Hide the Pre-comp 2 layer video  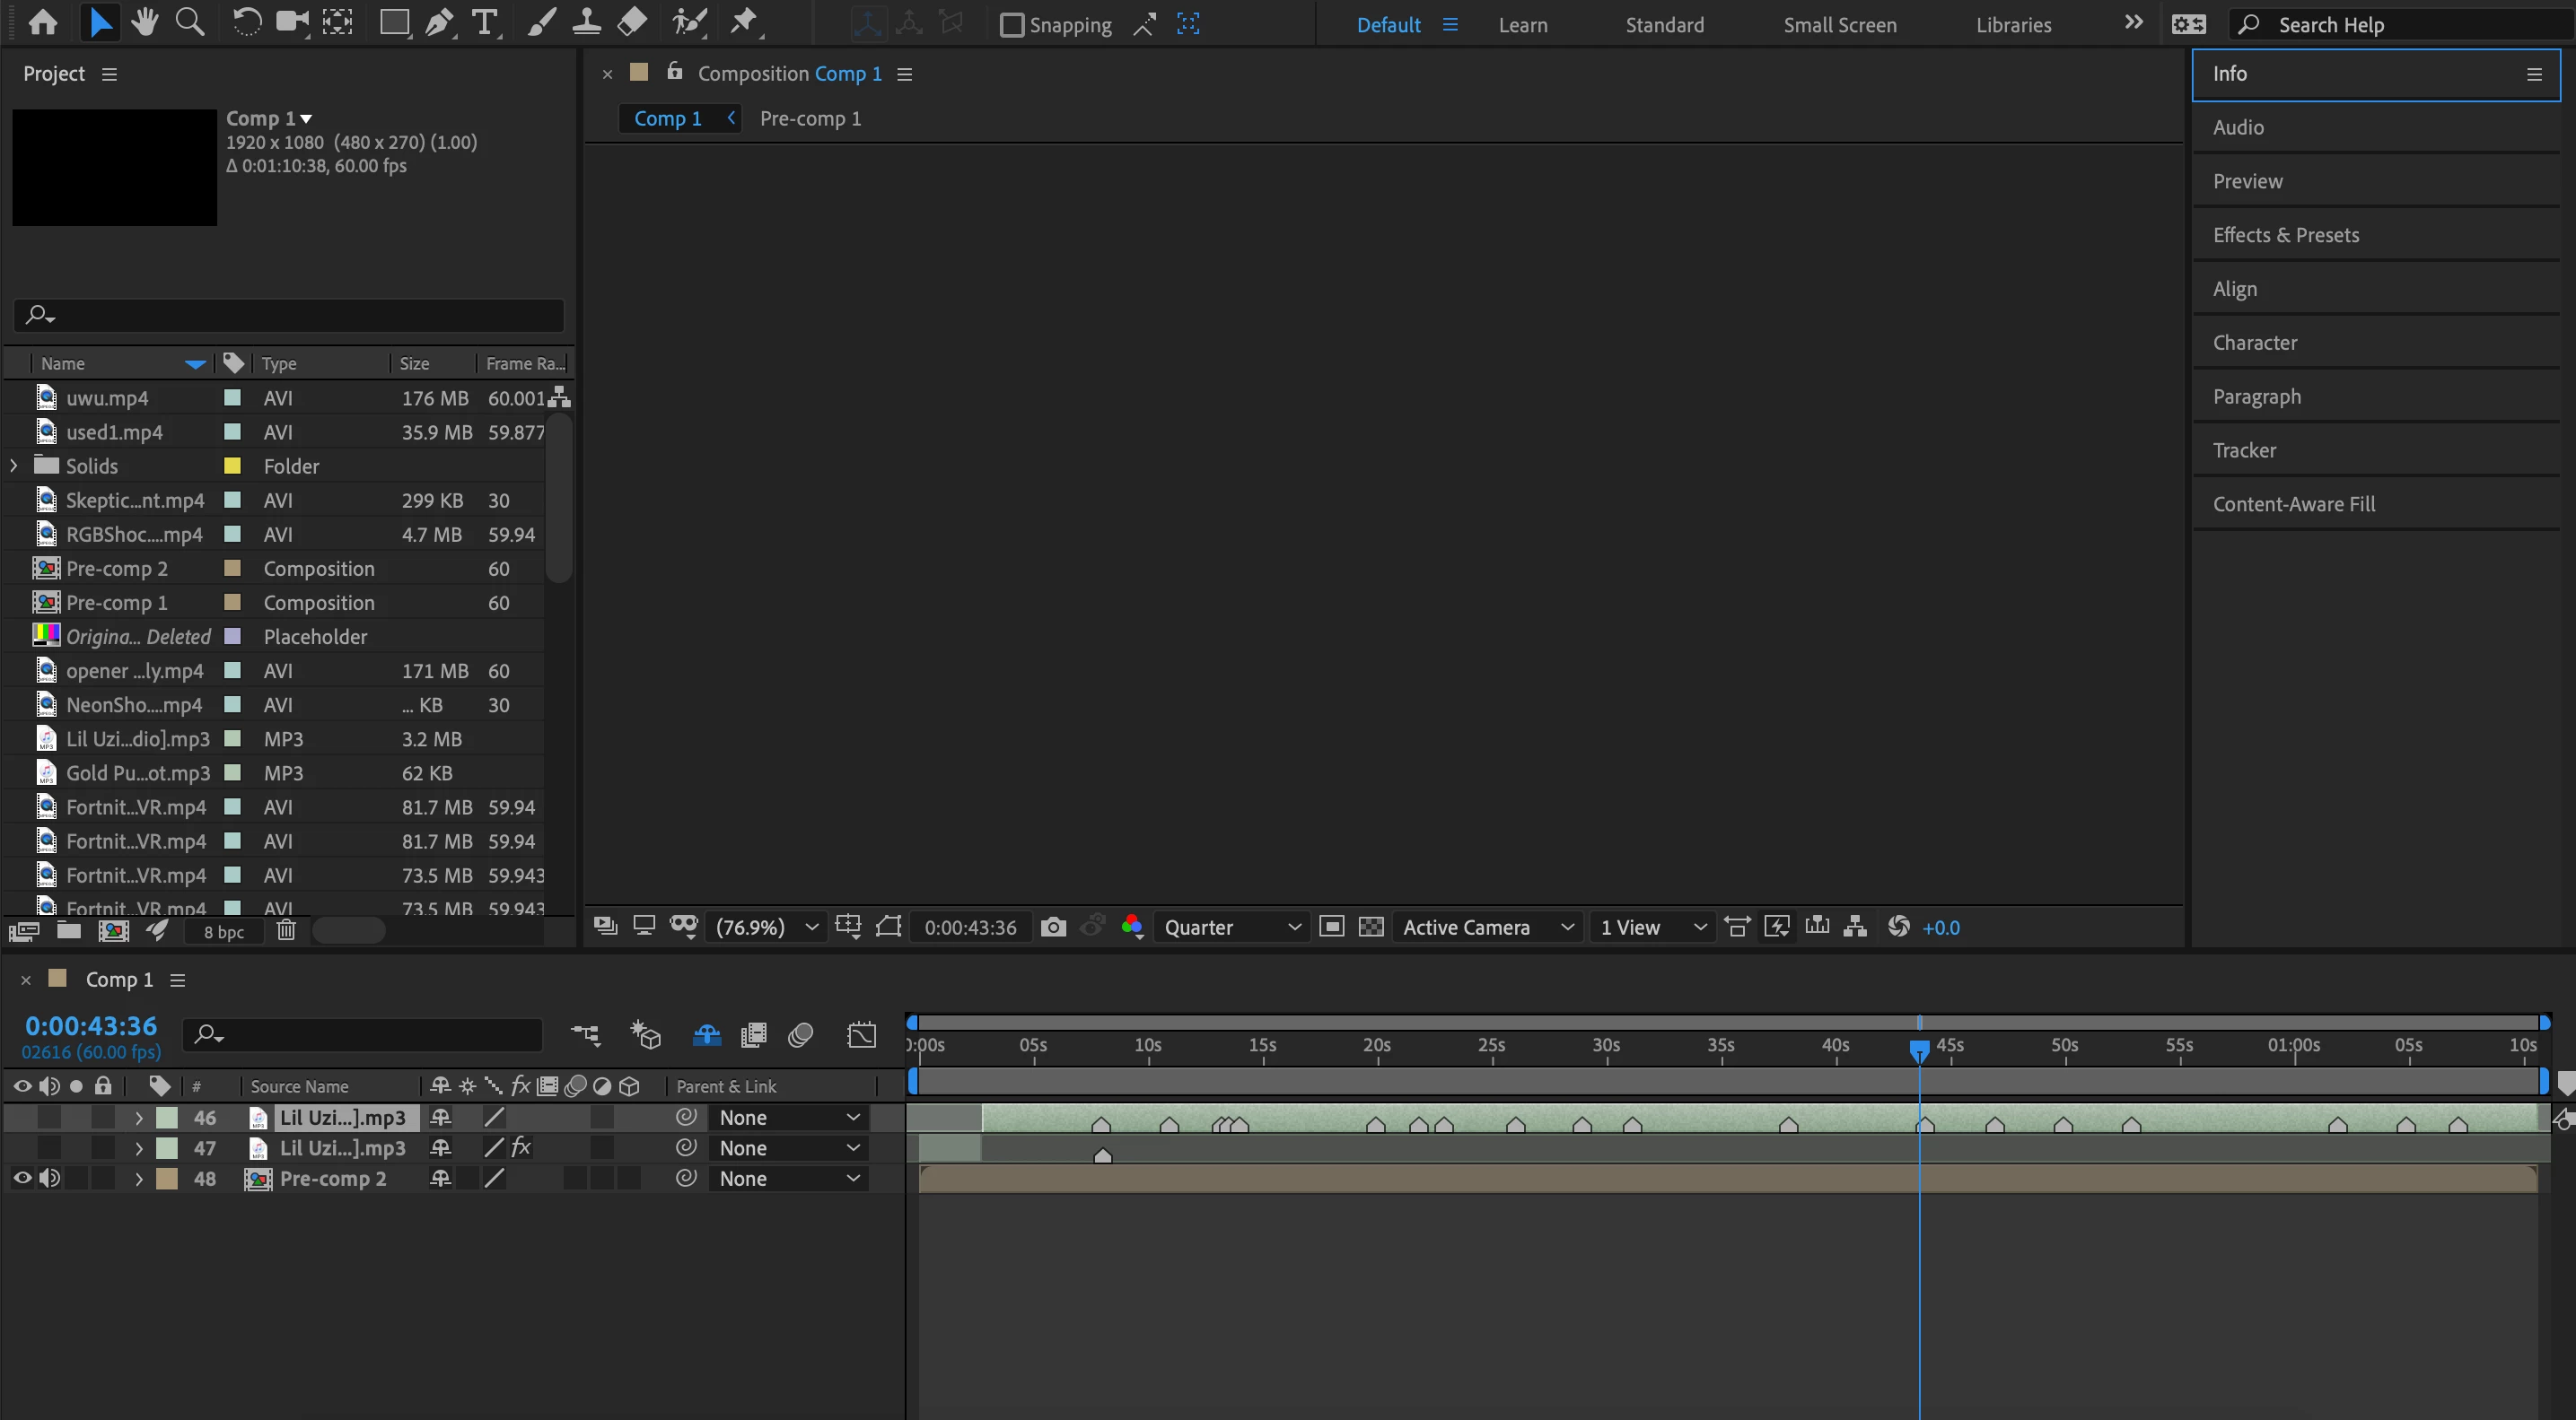coord(22,1178)
